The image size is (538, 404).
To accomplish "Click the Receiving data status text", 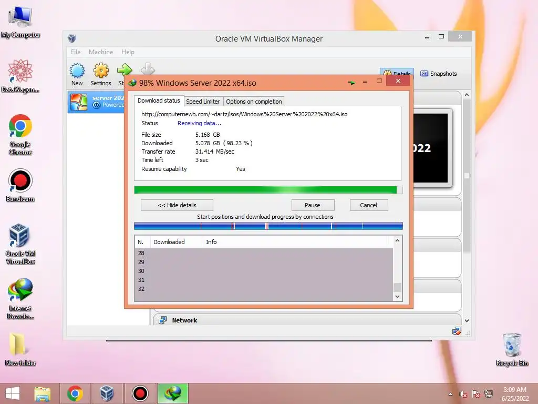I will (x=199, y=123).
